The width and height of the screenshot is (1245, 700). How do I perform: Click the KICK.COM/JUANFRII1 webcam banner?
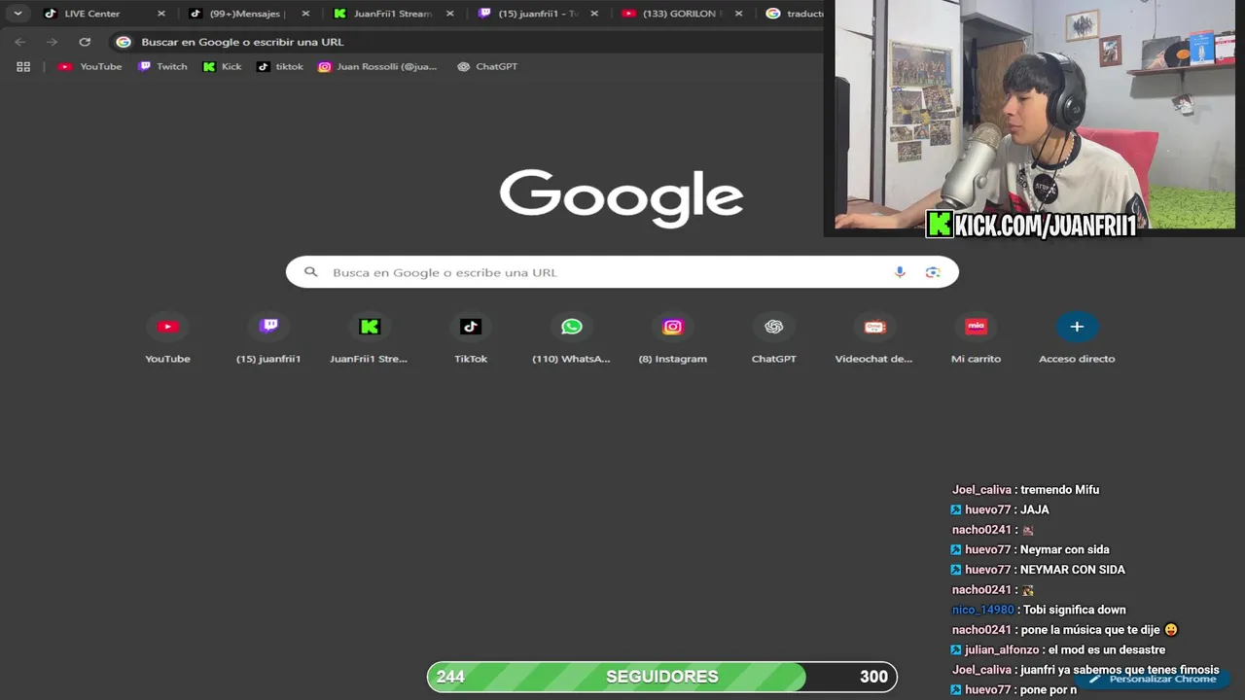pos(1031,226)
